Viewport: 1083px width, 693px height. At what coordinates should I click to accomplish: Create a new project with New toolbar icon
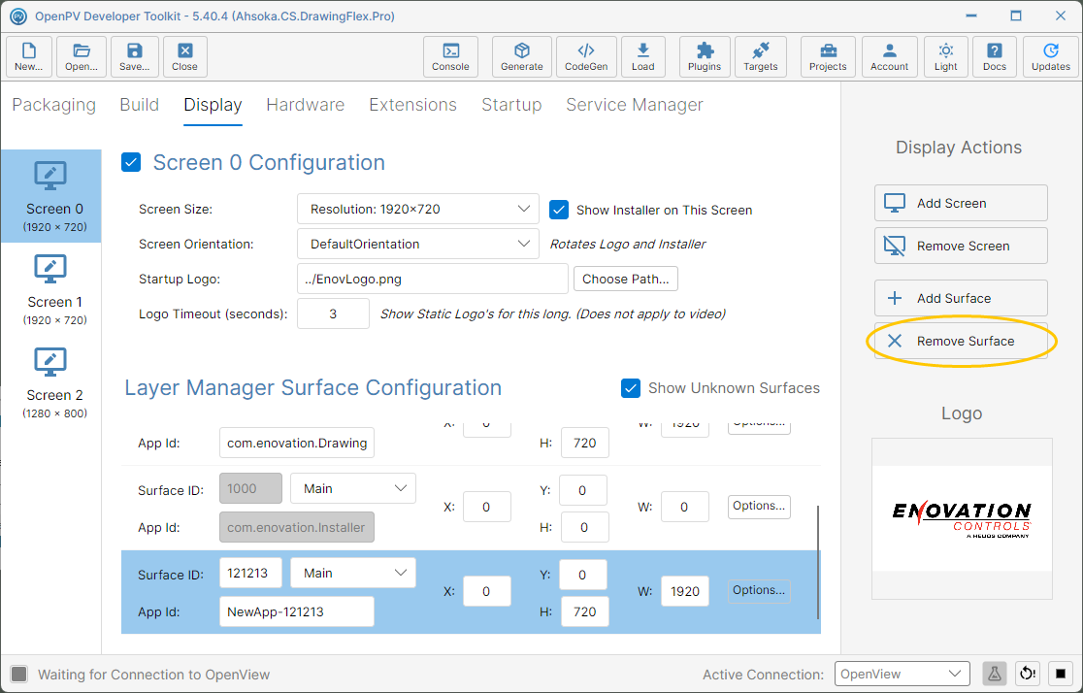29,56
